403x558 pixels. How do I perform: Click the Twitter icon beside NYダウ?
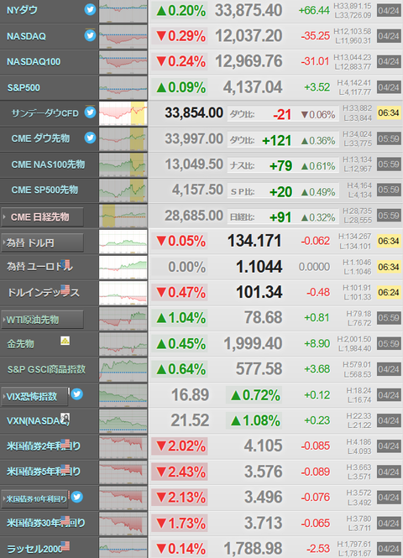(90, 9)
